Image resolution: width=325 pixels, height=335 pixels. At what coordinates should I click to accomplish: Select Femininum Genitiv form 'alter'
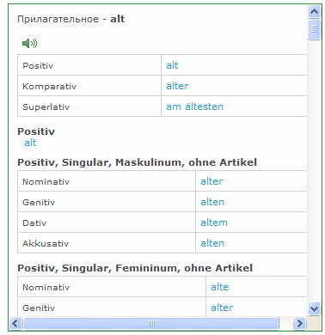[x=222, y=308]
